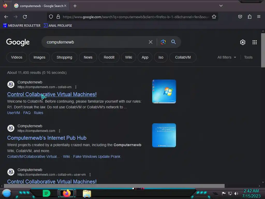Open the MEDIAFIRE ROULETTER bookmark
265x199 pixels.
[22, 26]
